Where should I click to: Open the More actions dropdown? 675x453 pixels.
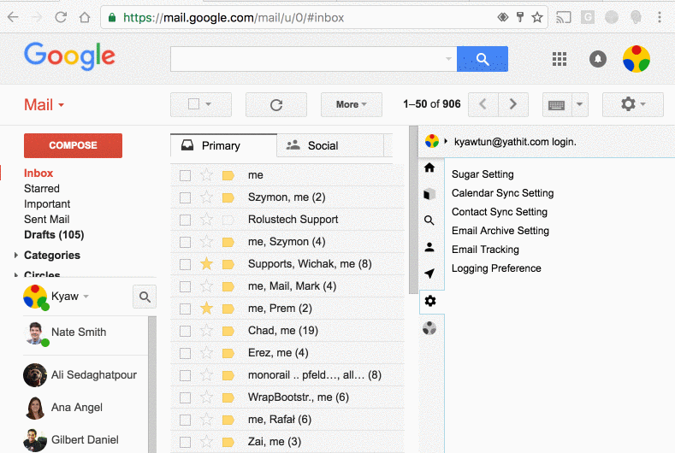coord(352,104)
